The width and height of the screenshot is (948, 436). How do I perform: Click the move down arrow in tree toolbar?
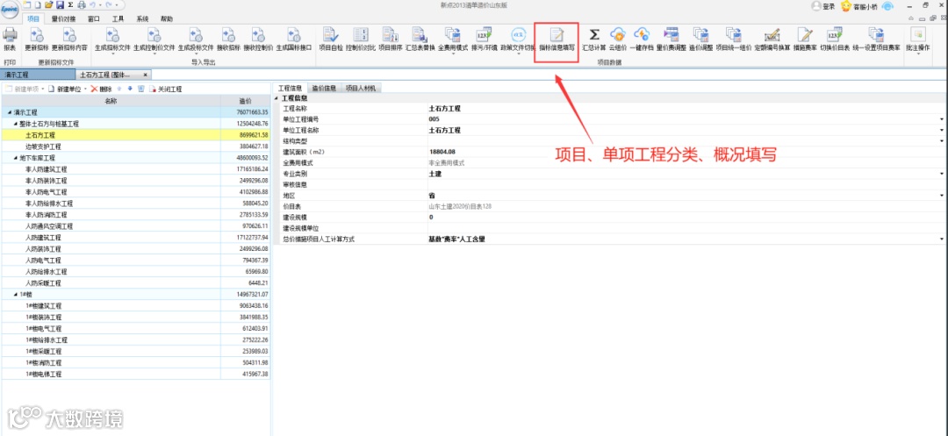tap(130, 89)
